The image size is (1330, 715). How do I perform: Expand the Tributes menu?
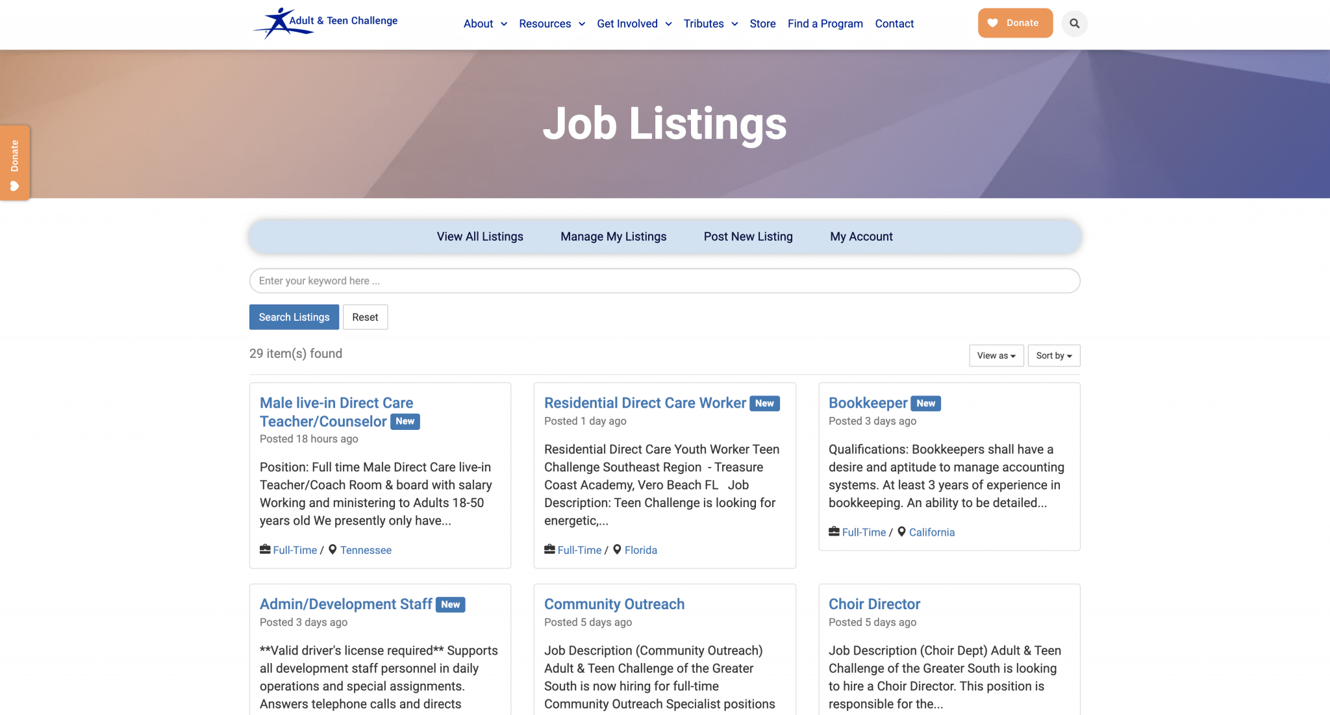(x=710, y=23)
